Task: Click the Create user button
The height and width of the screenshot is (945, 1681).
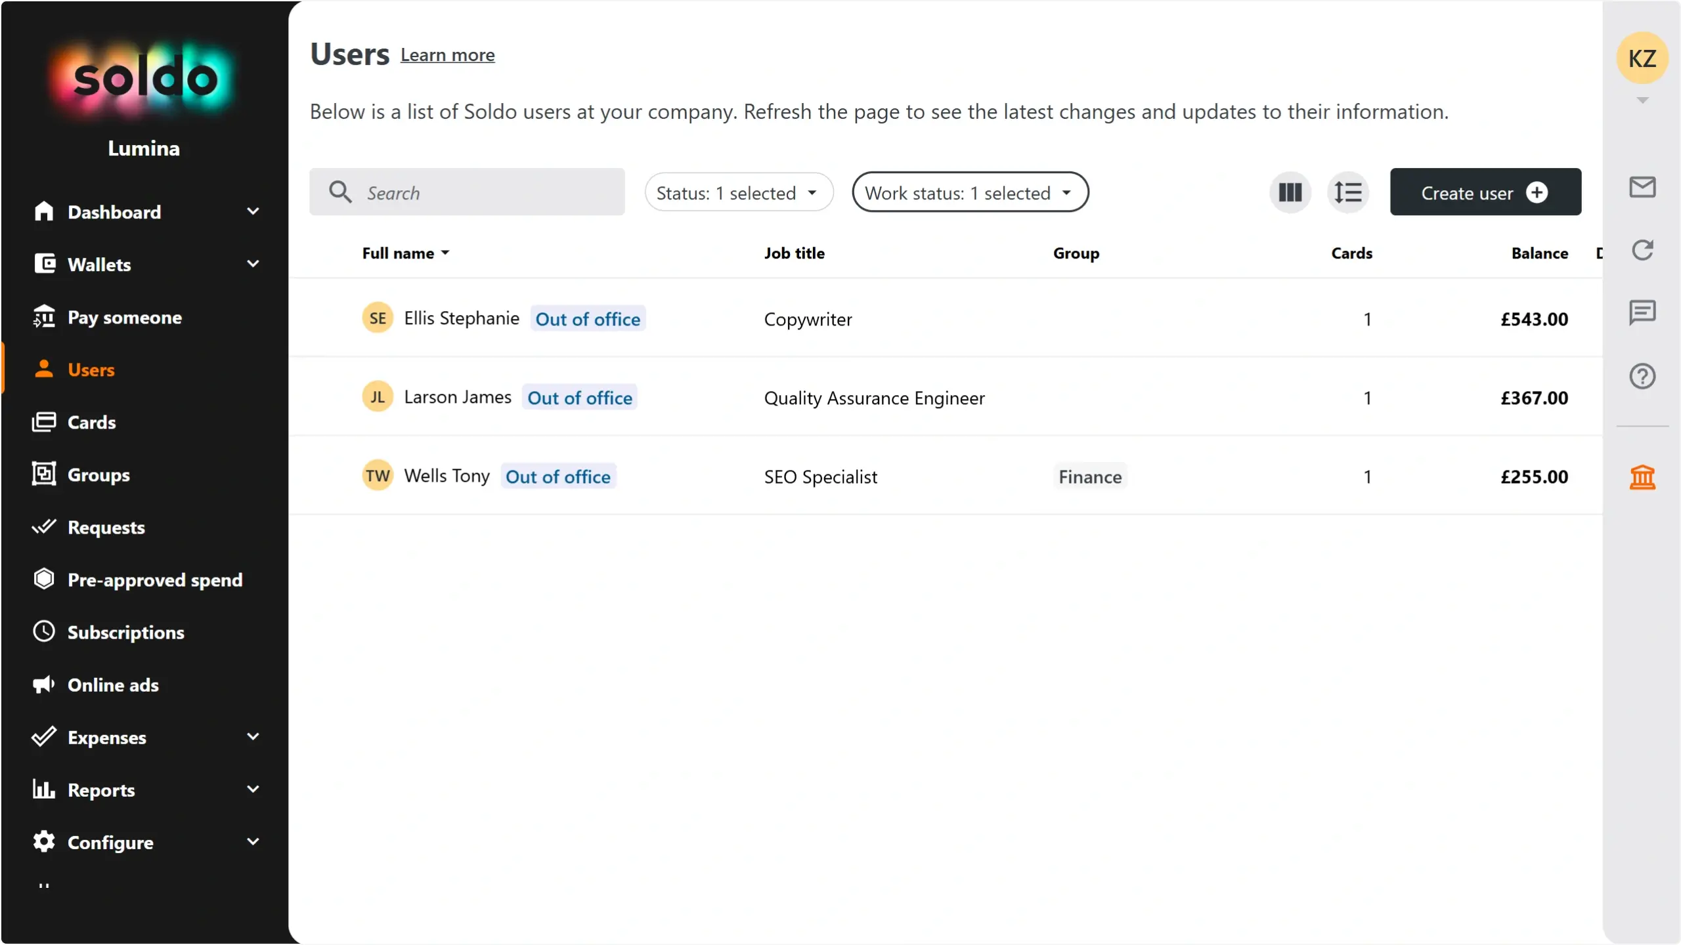Action: (x=1485, y=192)
